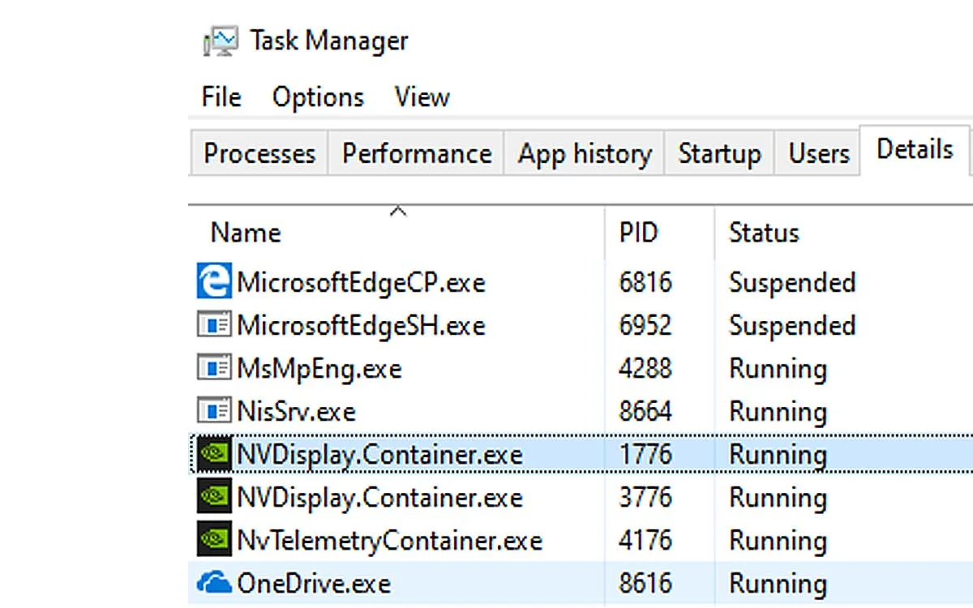973x608 pixels.
Task: Click NVIDIA icon for NVDisplay.Container PID 3776
Action: [x=214, y=497]
